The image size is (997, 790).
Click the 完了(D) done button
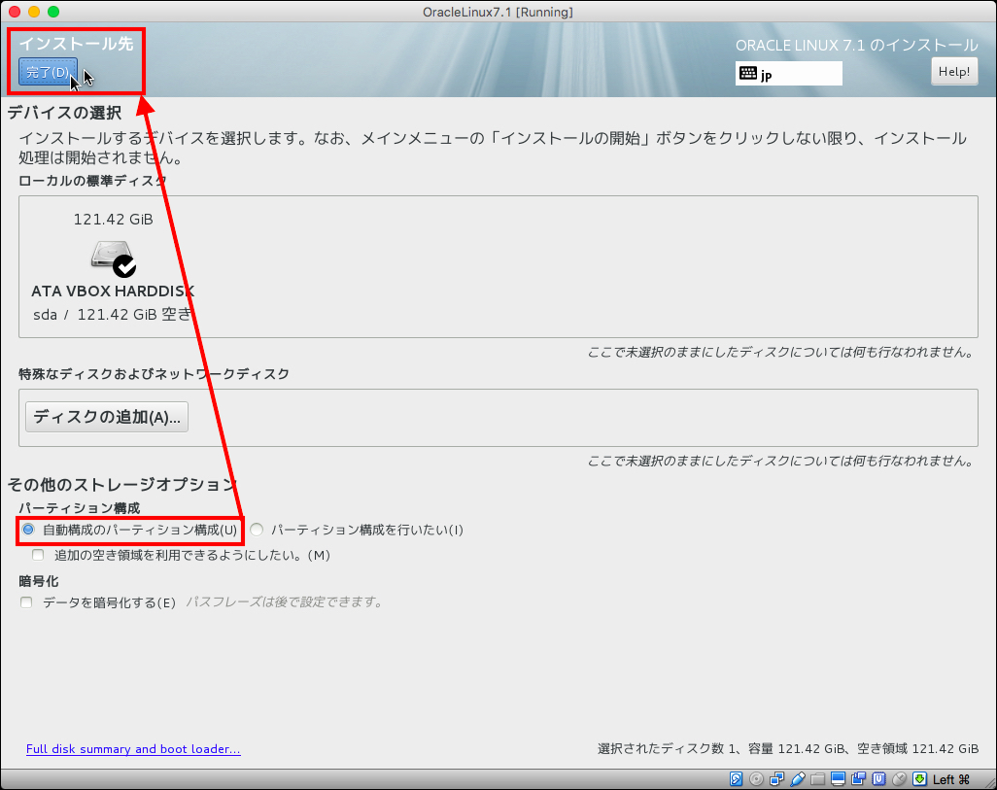(x=47, y=72)
